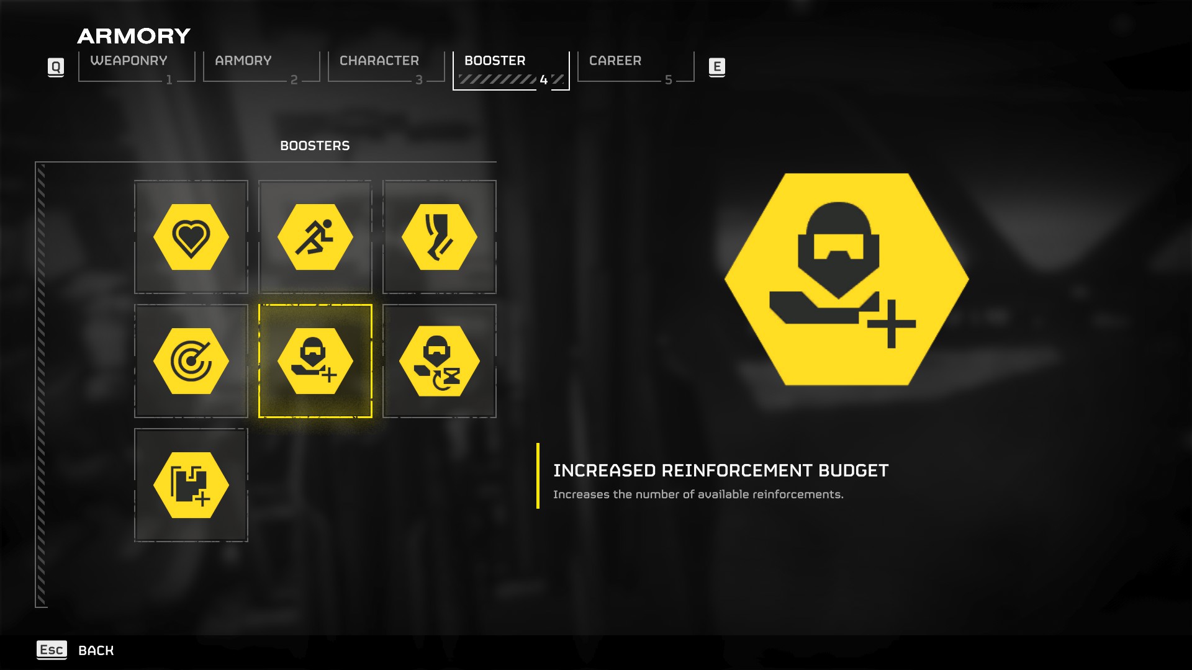Select the running man stamina booster

(x=315, y=237)
